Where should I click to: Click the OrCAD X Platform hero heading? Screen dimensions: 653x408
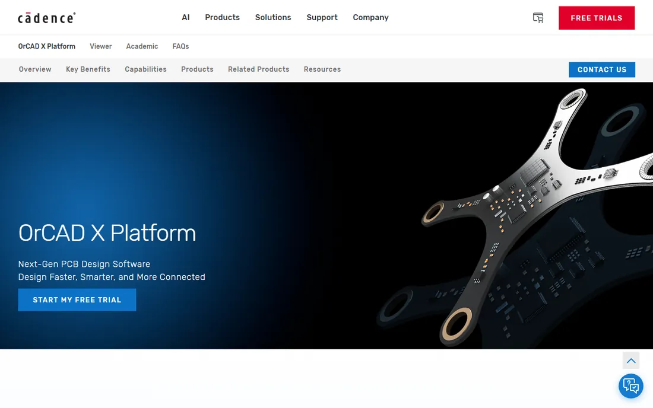click(107, 233)
